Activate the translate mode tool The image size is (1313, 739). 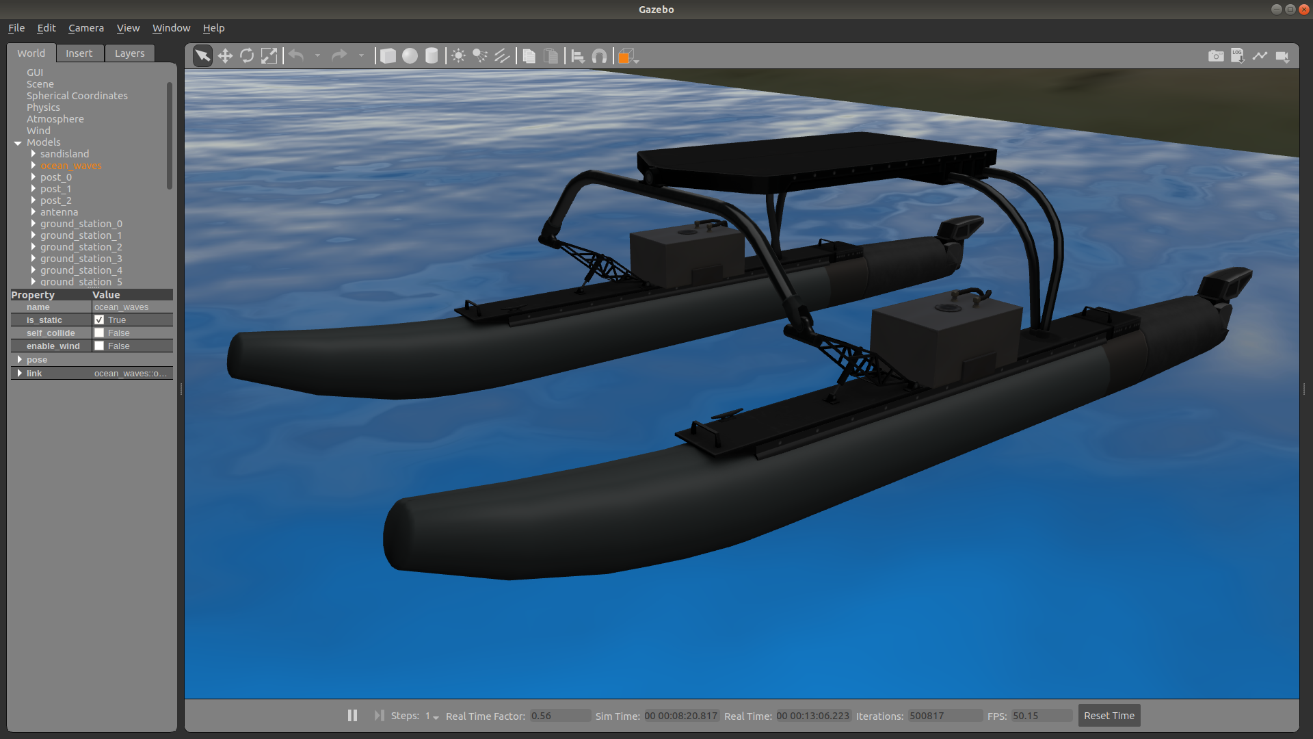(x=225, y=55)
